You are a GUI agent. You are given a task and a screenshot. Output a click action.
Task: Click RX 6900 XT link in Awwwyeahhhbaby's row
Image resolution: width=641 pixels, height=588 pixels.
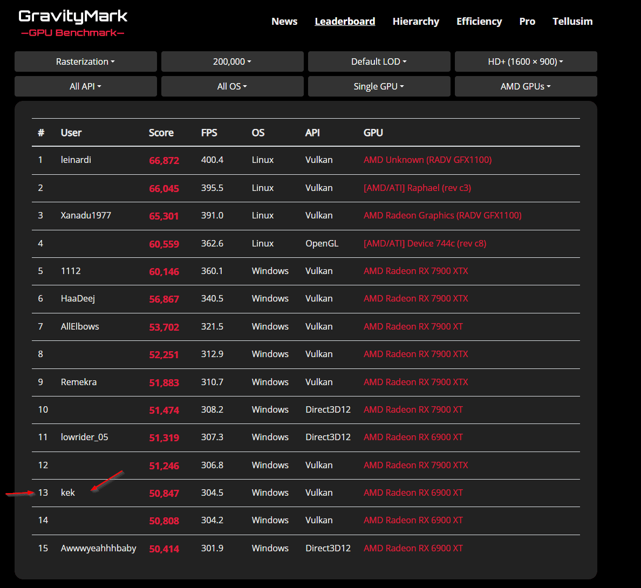[x=413, y=549]
